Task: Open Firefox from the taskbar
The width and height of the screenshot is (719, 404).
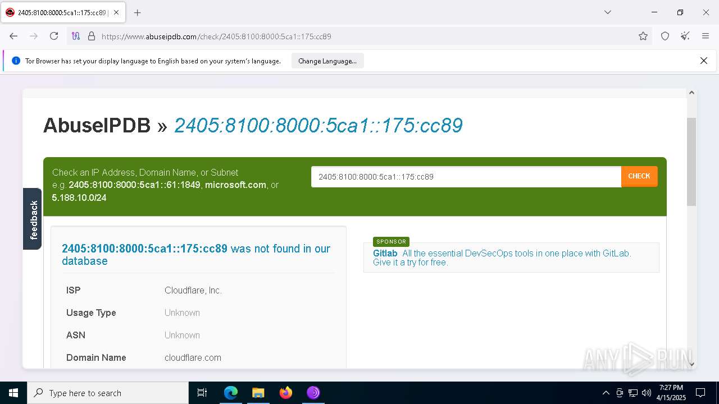Action: tap(285, 393)
